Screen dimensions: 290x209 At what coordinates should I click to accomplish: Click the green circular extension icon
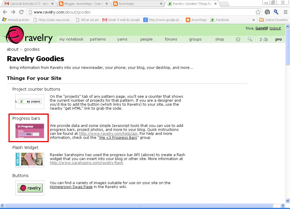pyautogui.click(x=267, y=12)
